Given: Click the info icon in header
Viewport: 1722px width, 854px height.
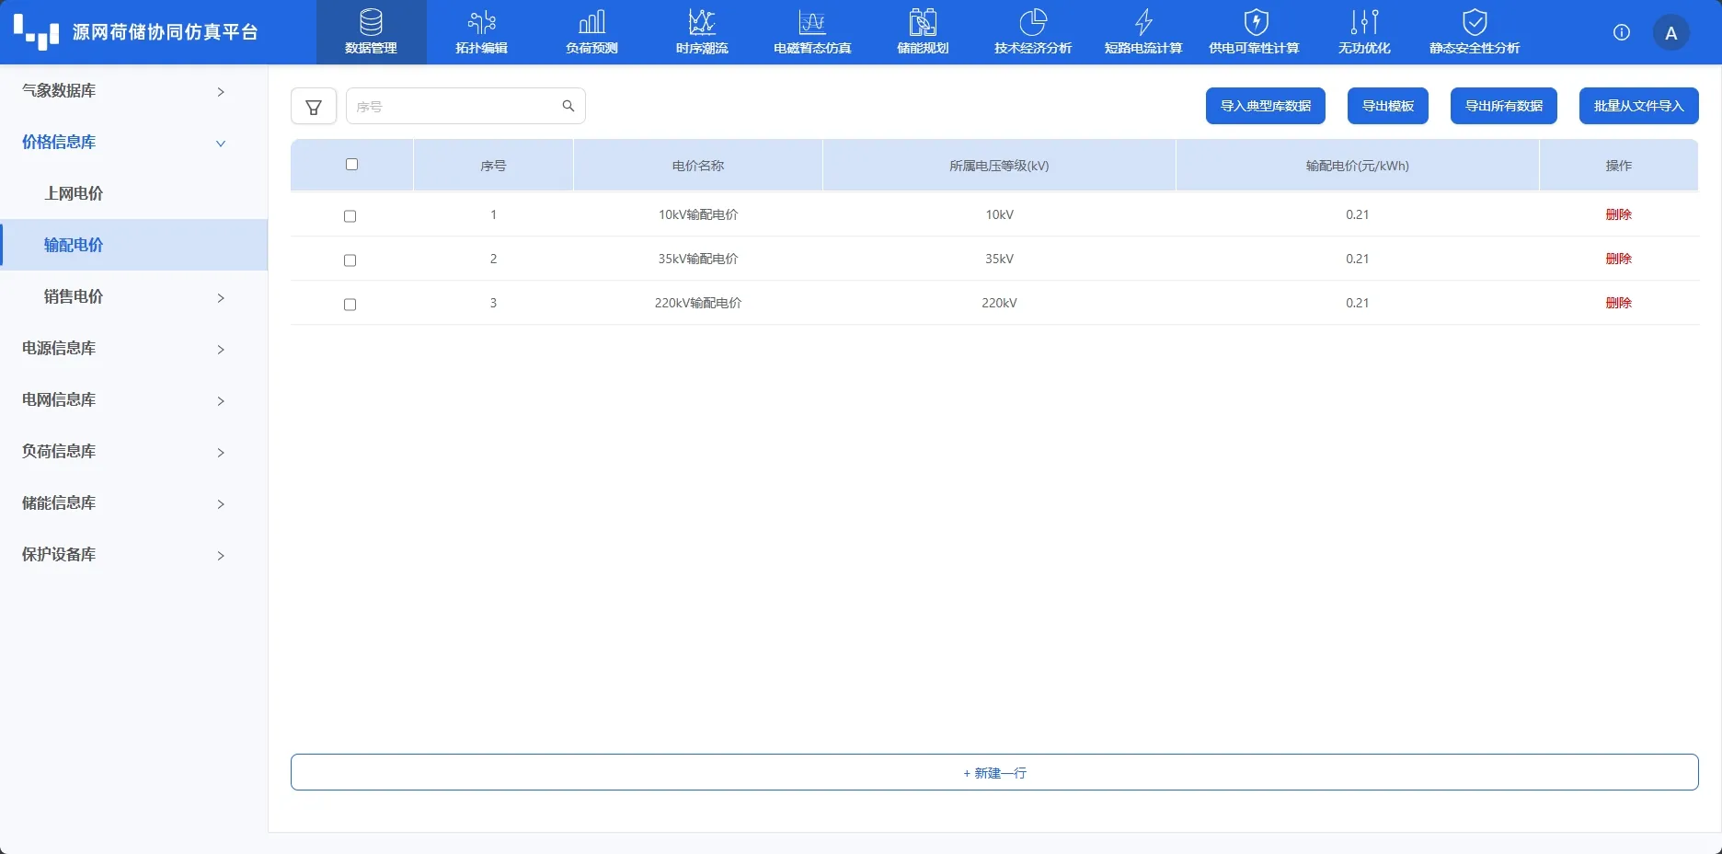Looking at the screenshot, I should click(1622, 32).
